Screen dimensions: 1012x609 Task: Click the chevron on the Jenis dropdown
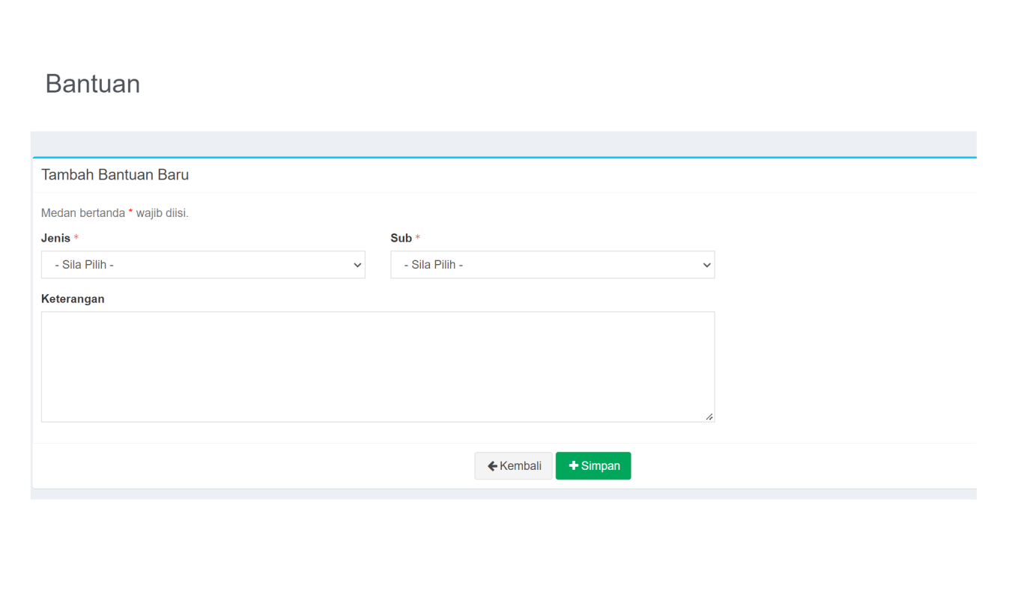[357, 264]
